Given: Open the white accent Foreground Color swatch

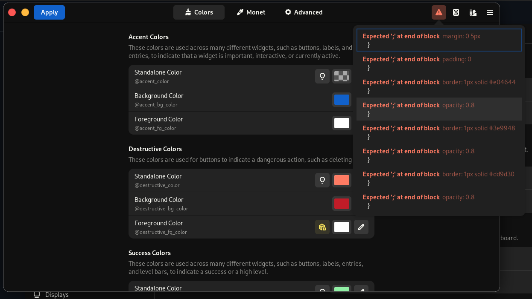Looking at the screenshot, I should pos(342,123).
